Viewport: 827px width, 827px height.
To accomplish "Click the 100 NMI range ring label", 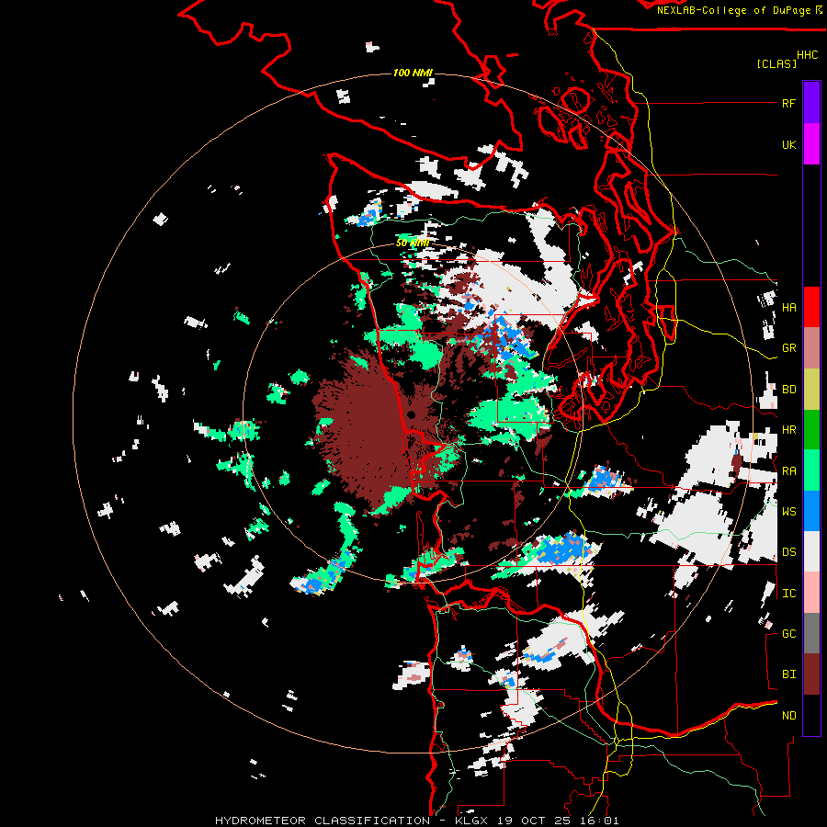I will coord(413,73).
